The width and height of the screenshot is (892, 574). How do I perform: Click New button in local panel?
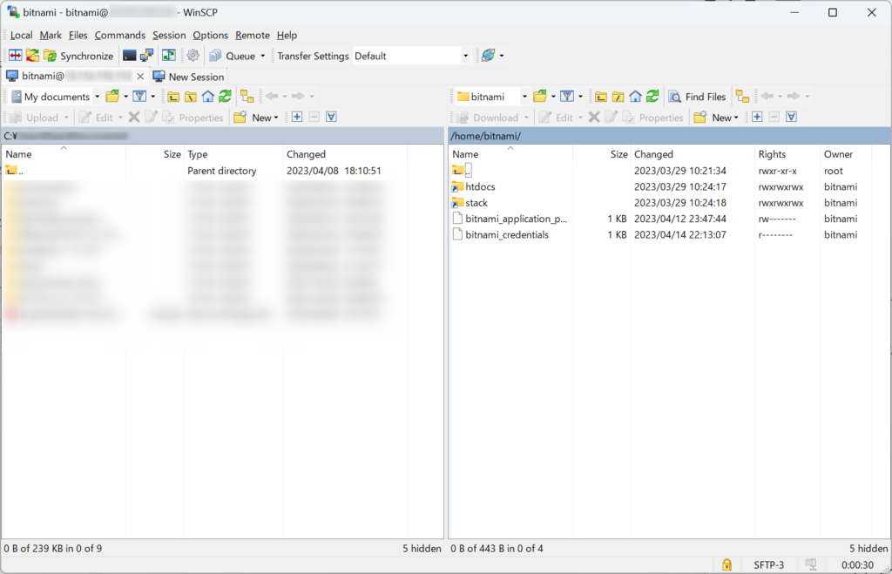tap(256, 118)
